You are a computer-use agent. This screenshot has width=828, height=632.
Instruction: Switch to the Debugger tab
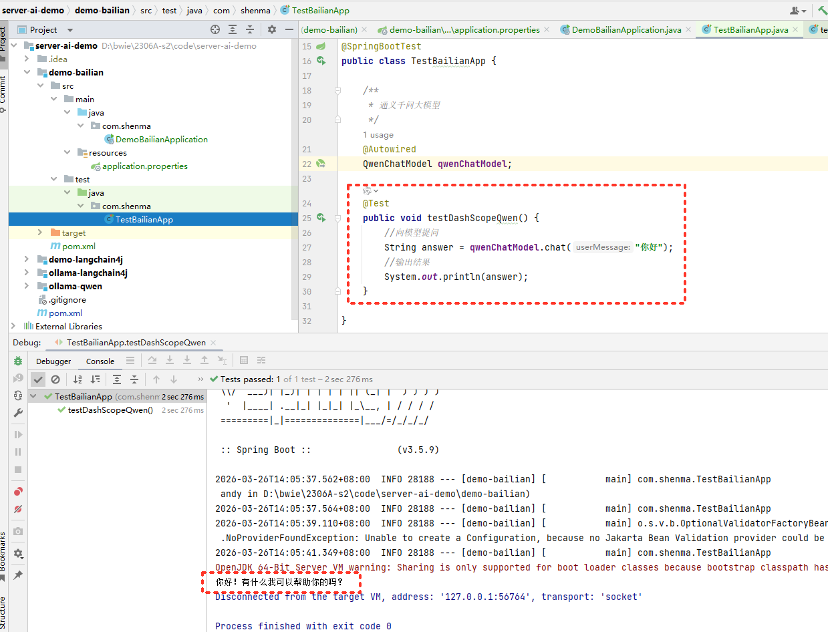(53, 361)
